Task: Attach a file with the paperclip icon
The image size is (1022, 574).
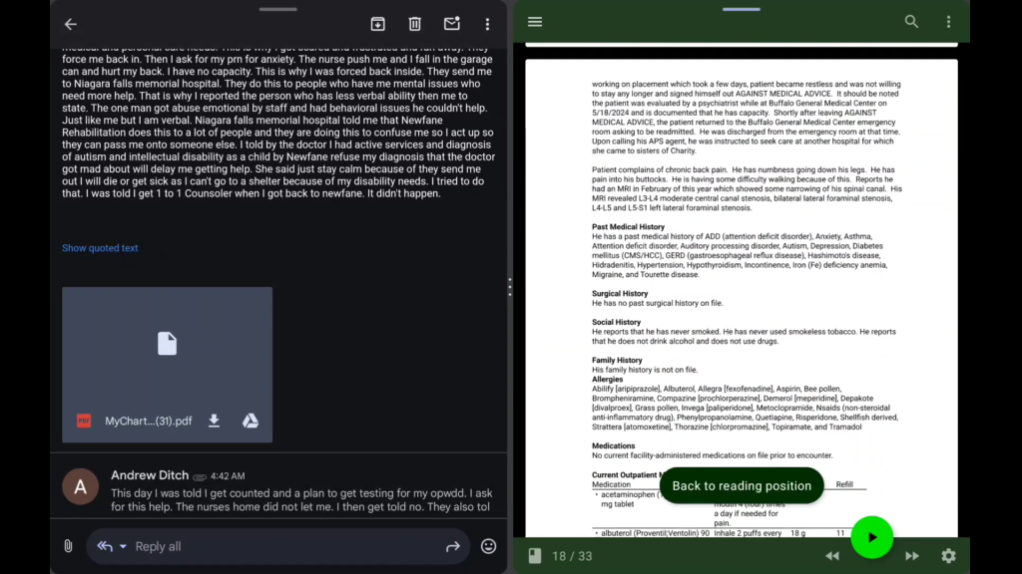Action: (x=68, y=546)
